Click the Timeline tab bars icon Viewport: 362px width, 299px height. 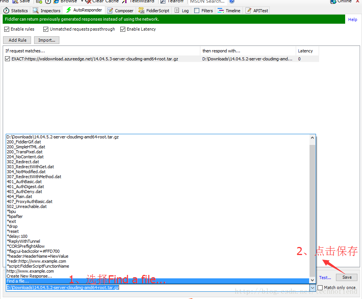point(221,11)
